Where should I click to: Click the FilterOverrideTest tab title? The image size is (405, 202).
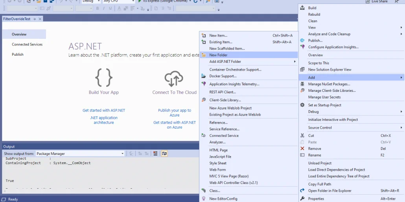point(17,19)
